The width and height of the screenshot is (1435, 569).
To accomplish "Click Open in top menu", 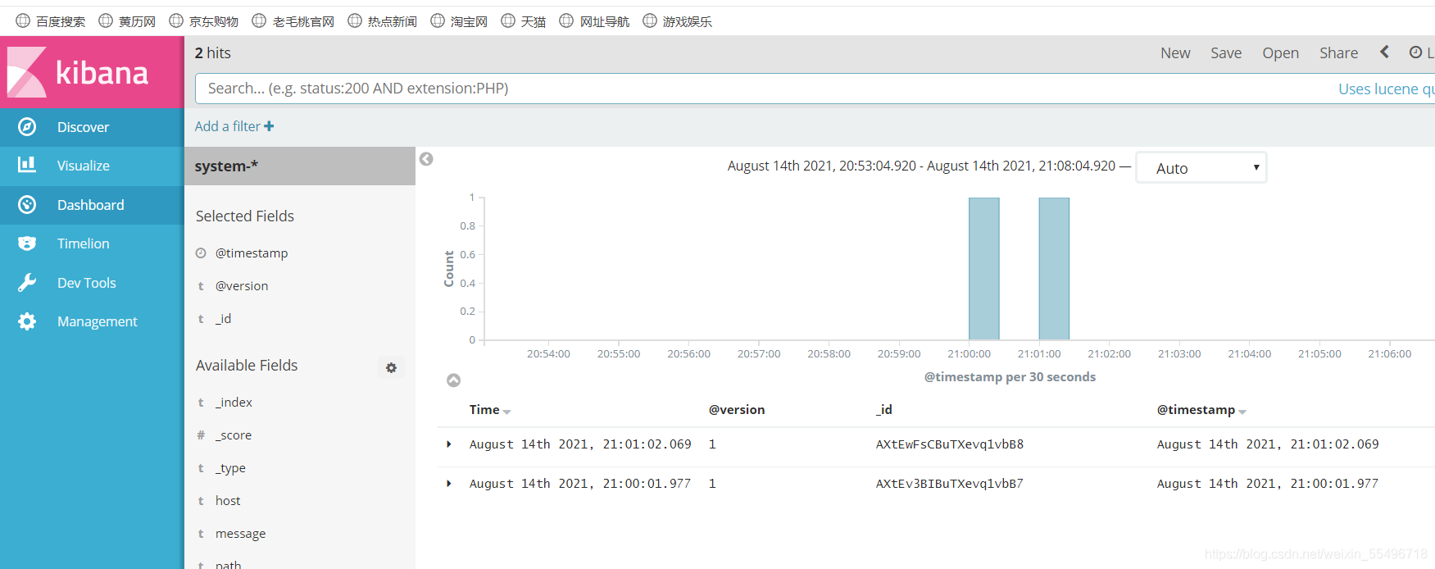I will click(1280, 52).
